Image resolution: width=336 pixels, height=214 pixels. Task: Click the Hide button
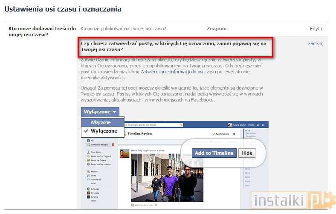pos(246,153)
